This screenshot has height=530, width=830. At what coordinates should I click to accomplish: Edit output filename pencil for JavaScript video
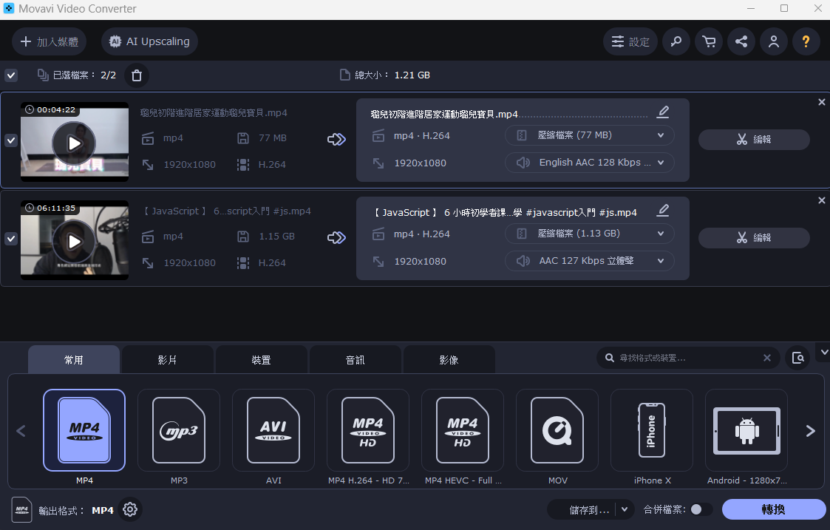(663, 210)
